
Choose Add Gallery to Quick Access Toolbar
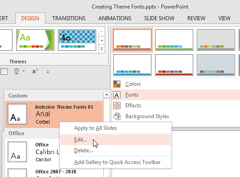point(116,162)
